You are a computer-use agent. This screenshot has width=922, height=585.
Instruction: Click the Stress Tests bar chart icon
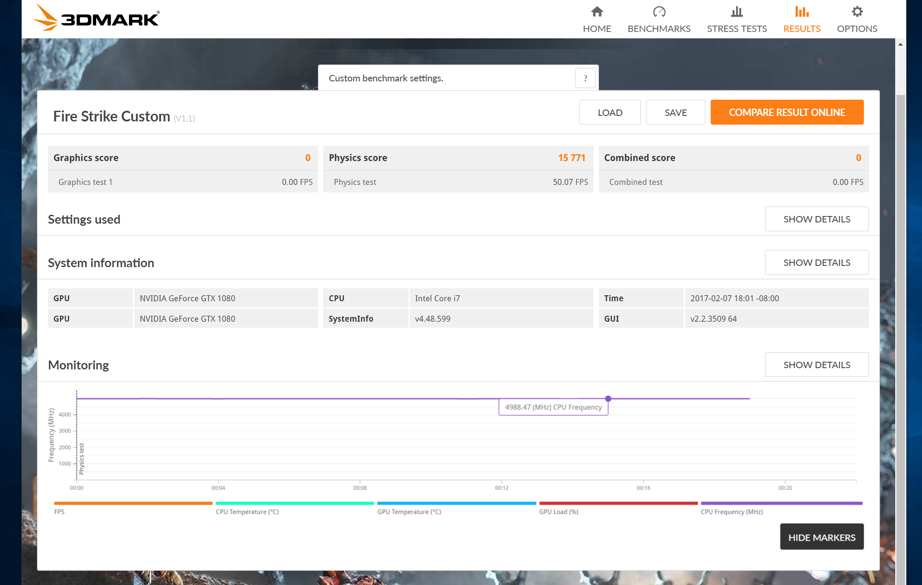pyautogui.click(x=737, y=12)
